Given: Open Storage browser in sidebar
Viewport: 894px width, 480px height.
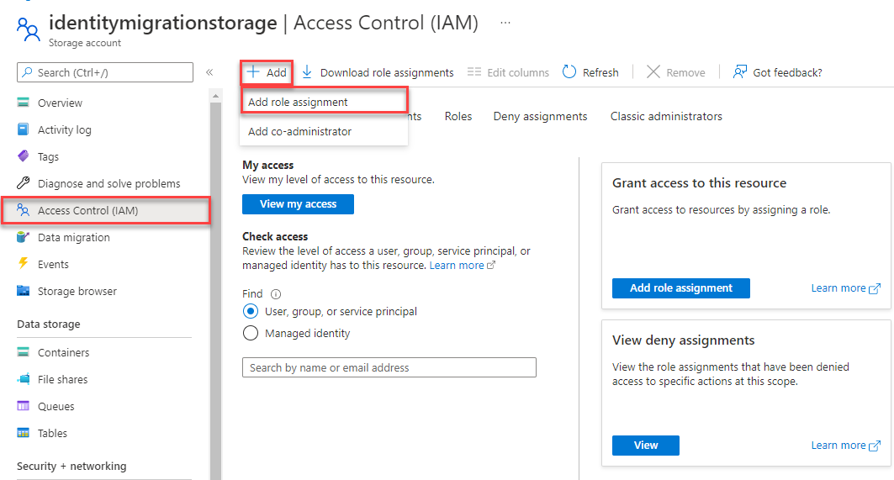Looking at the screenshot, I should [x=77, y=291].
